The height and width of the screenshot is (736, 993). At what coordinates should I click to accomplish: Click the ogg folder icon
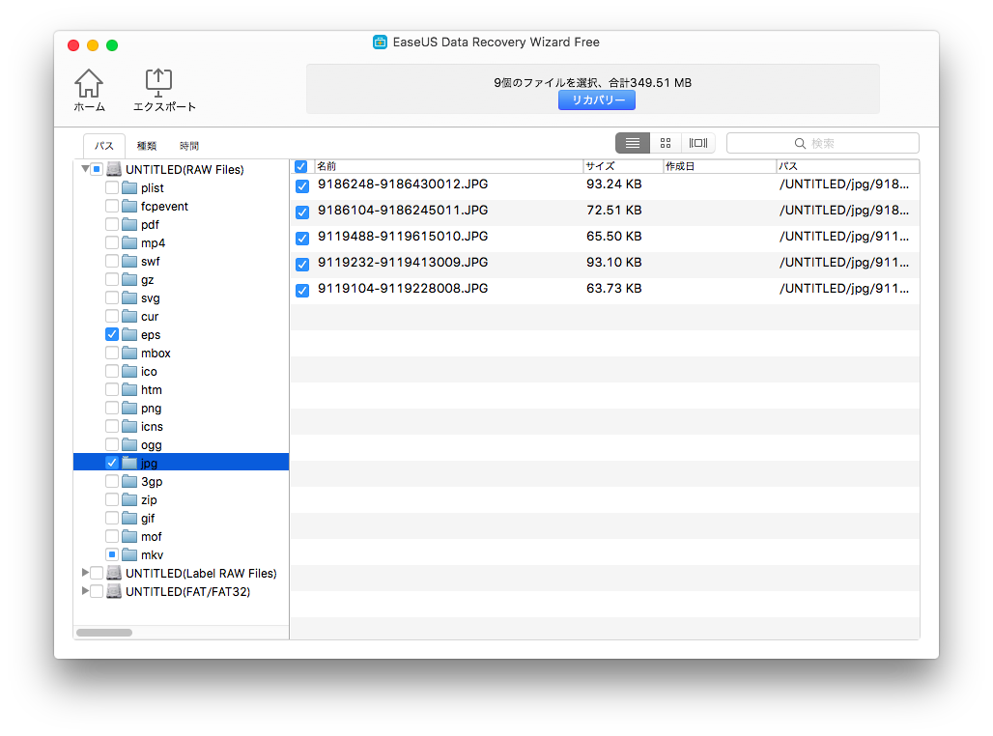click(x=129, y=445)
